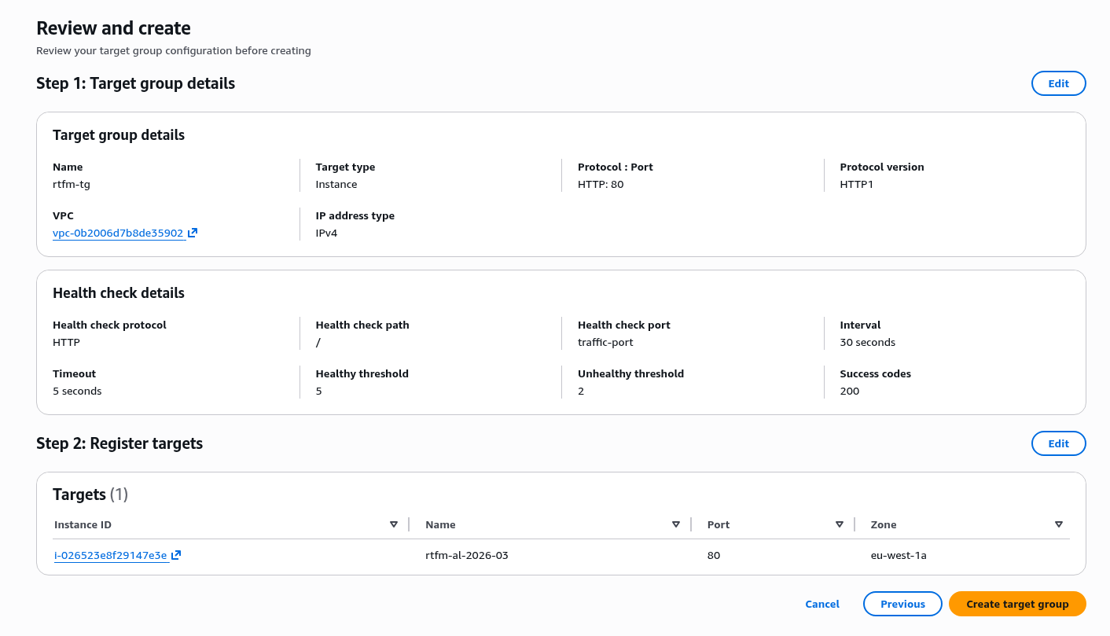Select the Instance target type value

coord(336,184)
